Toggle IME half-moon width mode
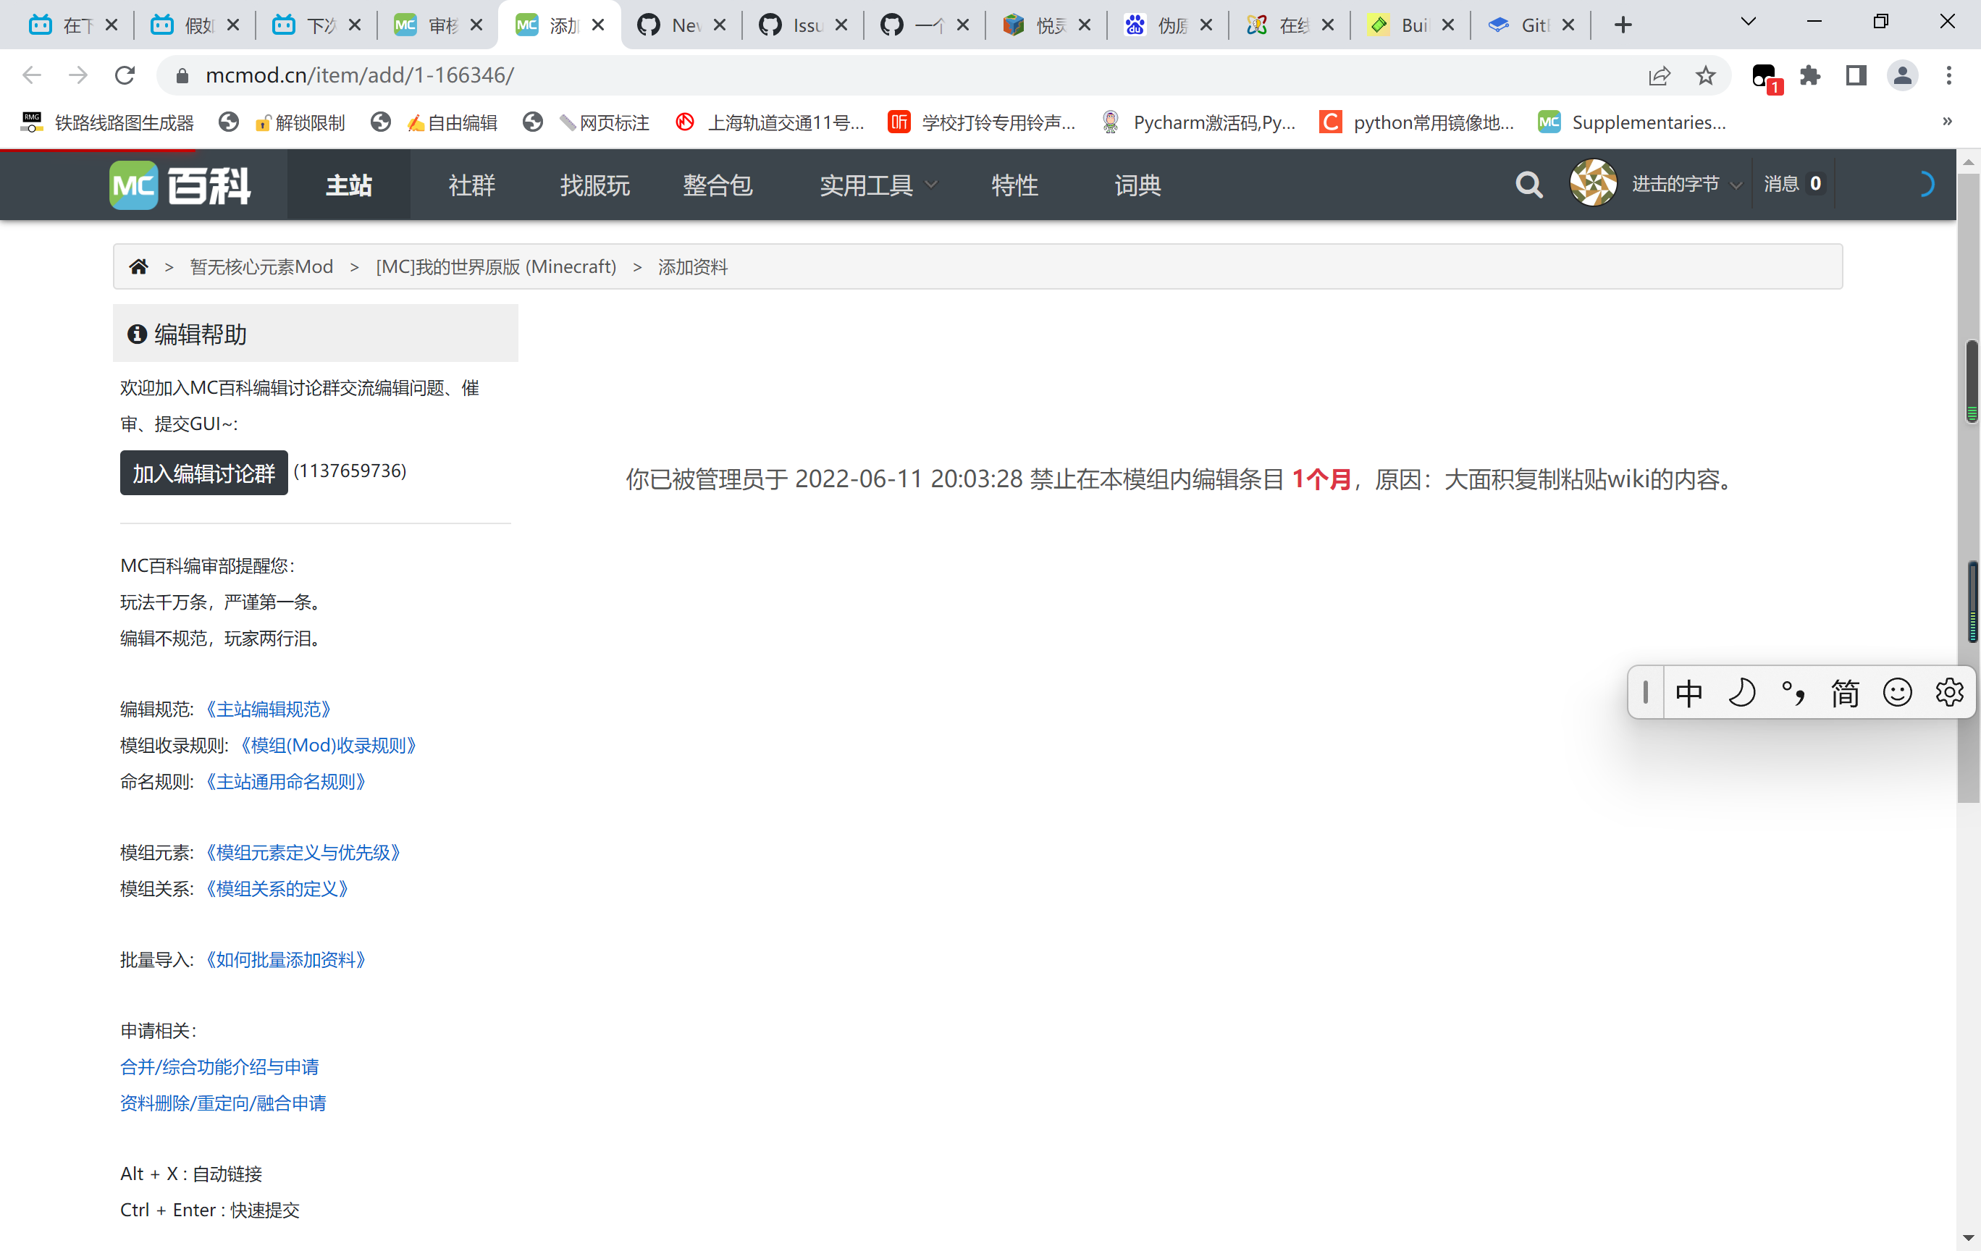Screen dimensions: 1981x1251 1741,693
